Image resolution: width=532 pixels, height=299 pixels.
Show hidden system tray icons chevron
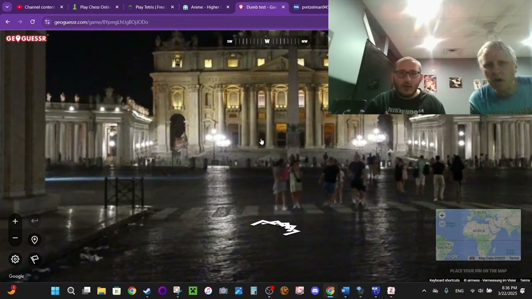coord(424,291)
